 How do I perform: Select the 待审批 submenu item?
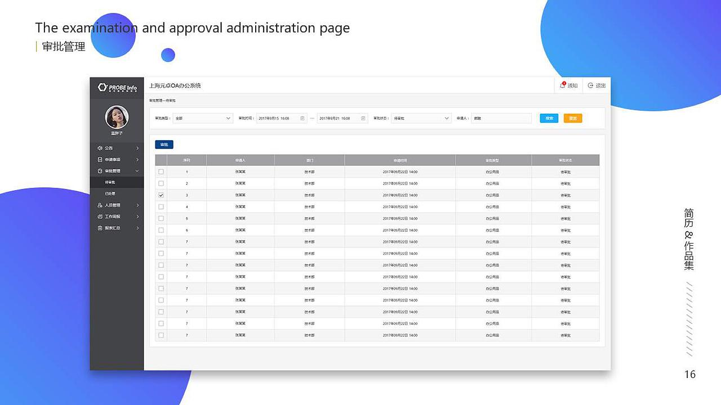117,182
